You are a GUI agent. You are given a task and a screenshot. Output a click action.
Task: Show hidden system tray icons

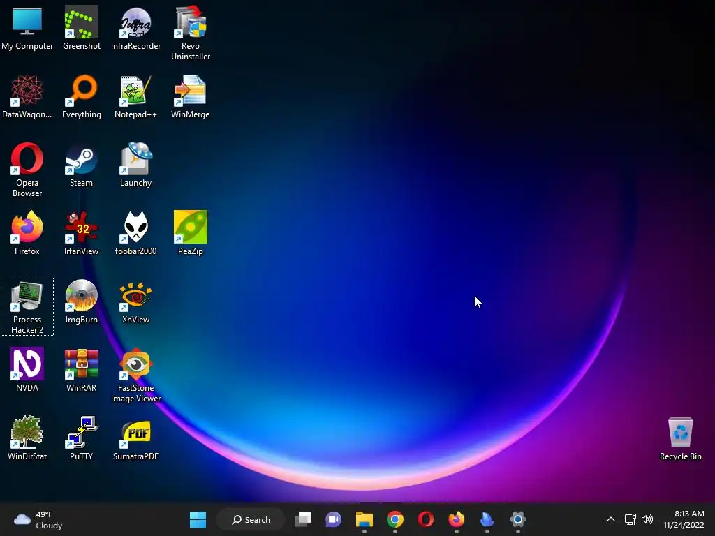[x=611, y=519]
